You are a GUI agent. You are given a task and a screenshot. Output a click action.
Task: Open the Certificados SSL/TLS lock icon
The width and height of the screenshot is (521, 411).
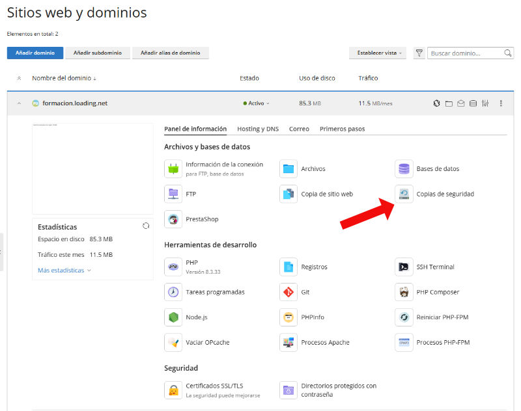pos(173,390)
